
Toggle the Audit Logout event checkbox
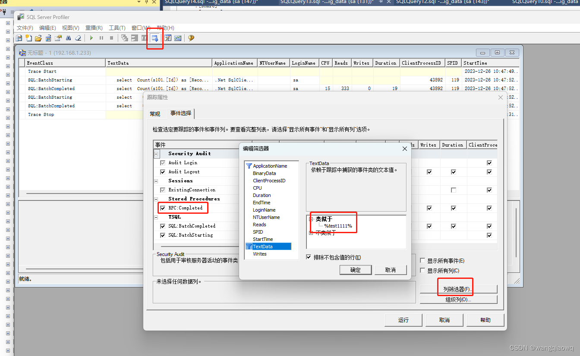point(163,172)
